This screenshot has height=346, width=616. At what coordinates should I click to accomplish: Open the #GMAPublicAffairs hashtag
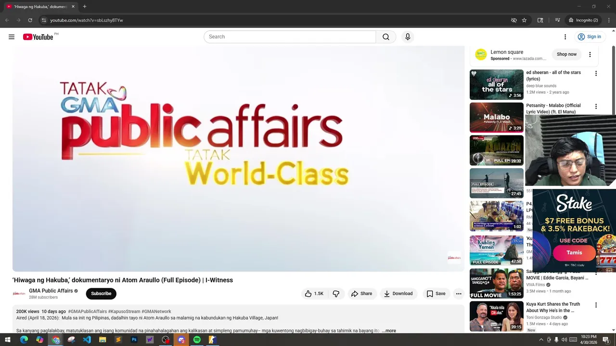pyautogui.click(x=87, y=312)
